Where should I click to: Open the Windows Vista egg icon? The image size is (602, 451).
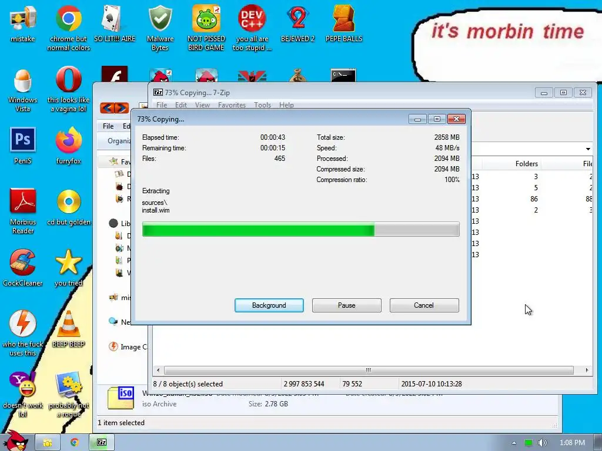pos(23,90)
